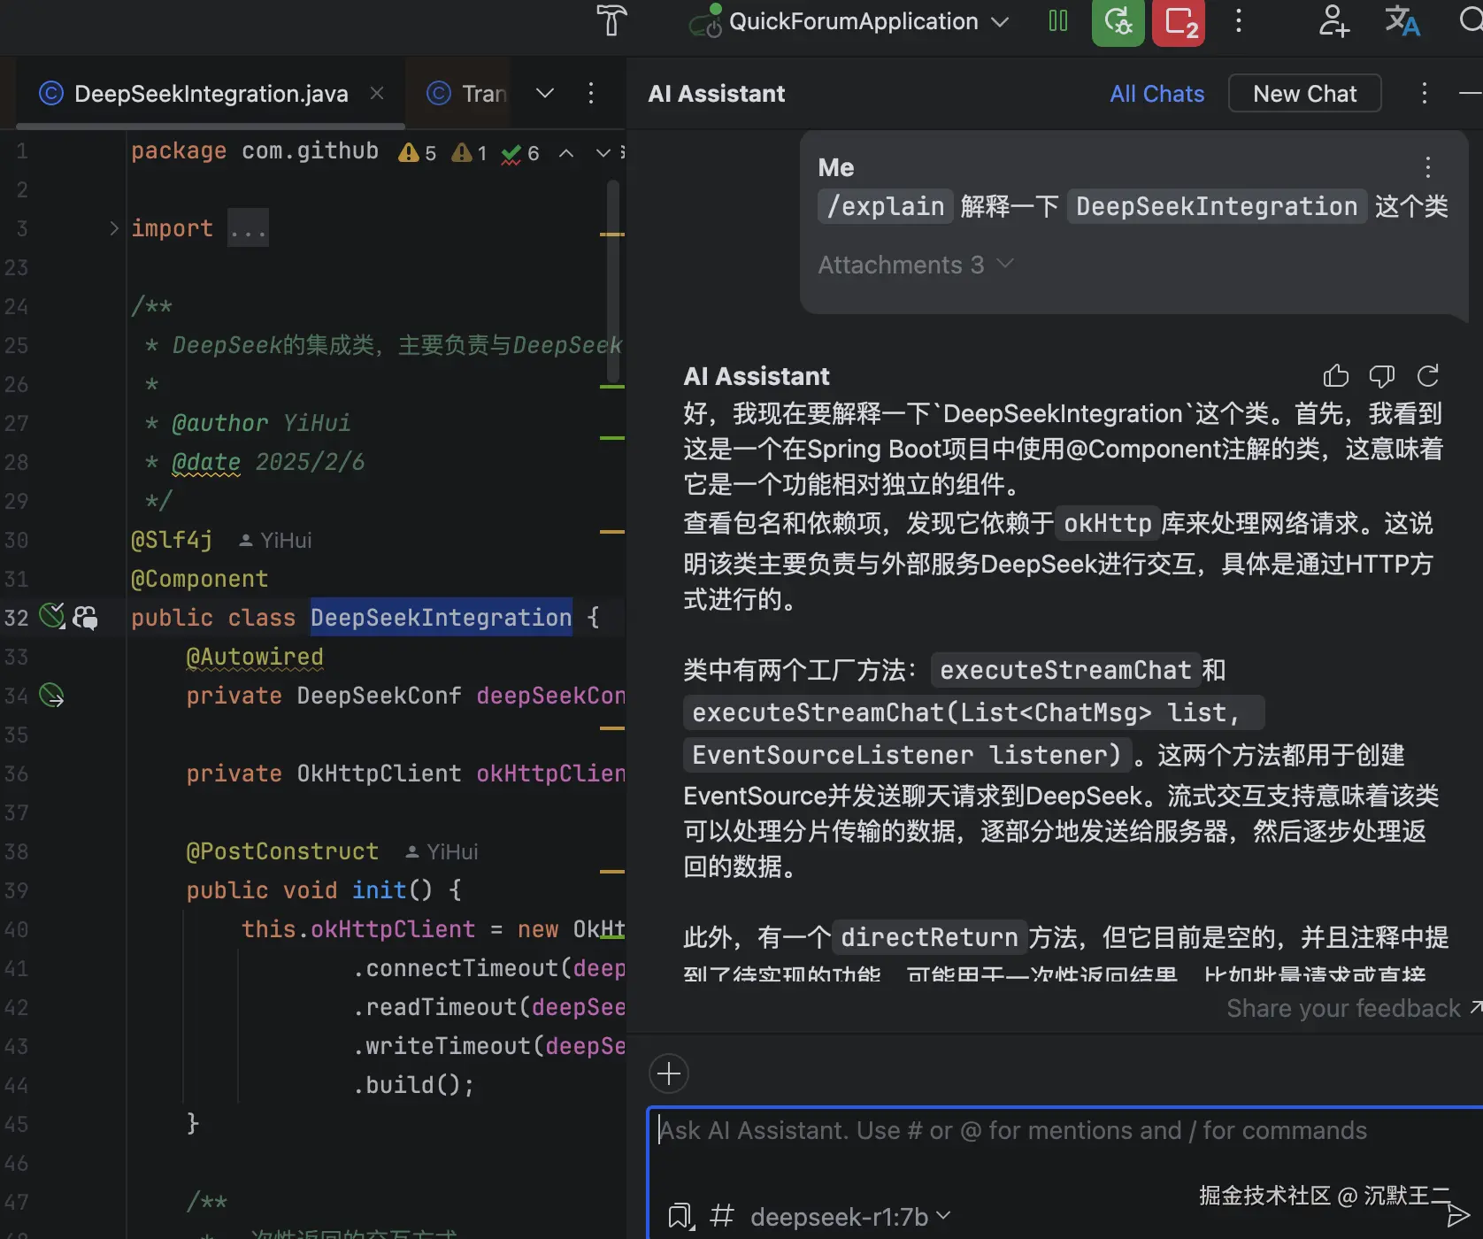Pause the running program

[x=1058, y=20]
